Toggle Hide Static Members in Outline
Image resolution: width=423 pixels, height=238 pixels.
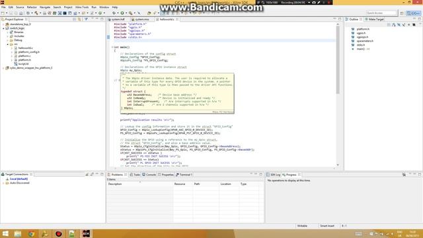tap(404, 24)
